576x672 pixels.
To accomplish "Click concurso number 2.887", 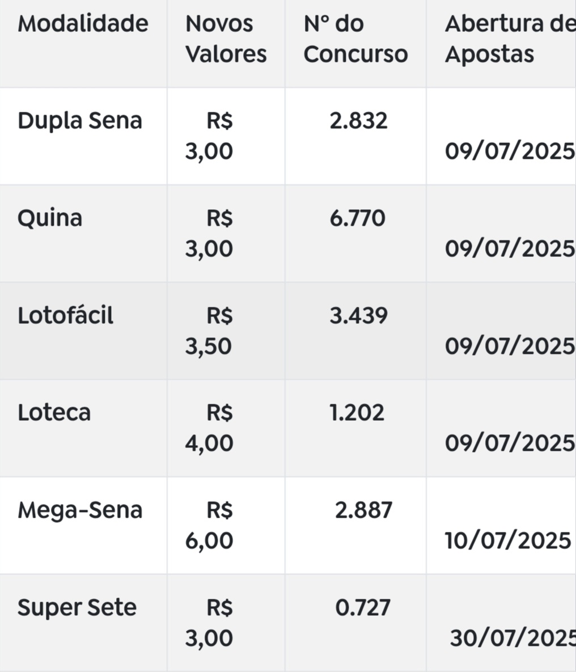I will coord(363,510).
